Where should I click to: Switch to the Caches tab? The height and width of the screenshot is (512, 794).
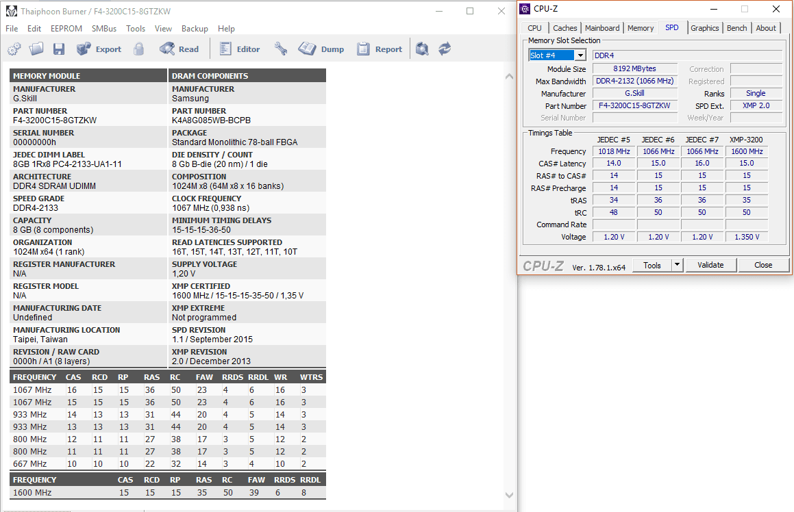[x=565, y=28]
